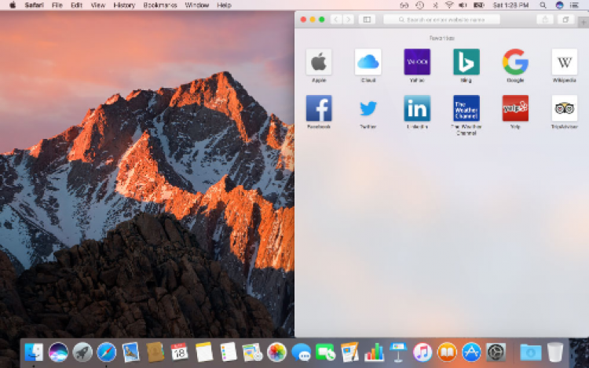Open the Window menu

[197, 5]
